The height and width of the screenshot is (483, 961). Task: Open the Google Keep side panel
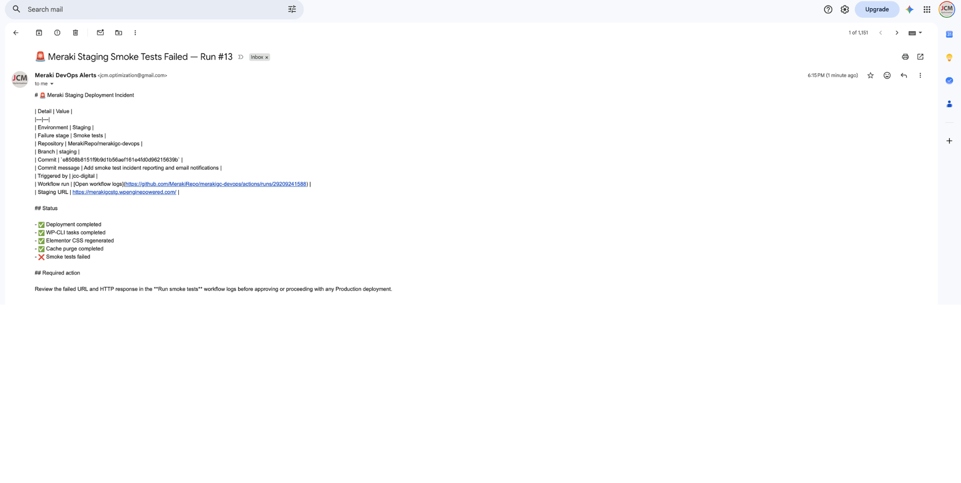pos(949,57)
